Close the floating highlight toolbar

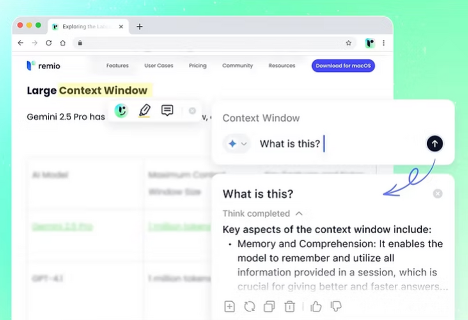pyautogui.click(x=192, y=111)
